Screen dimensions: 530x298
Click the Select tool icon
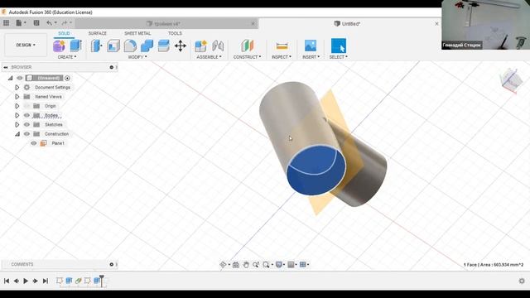pyautogui.click(x=339, y=46)
